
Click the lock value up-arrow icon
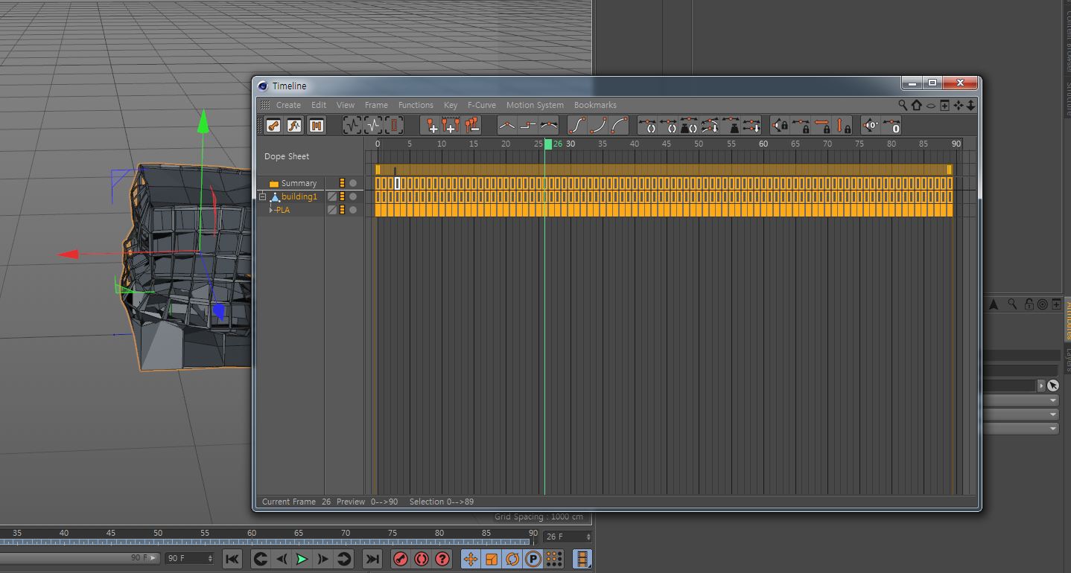(x=842, y=126)
